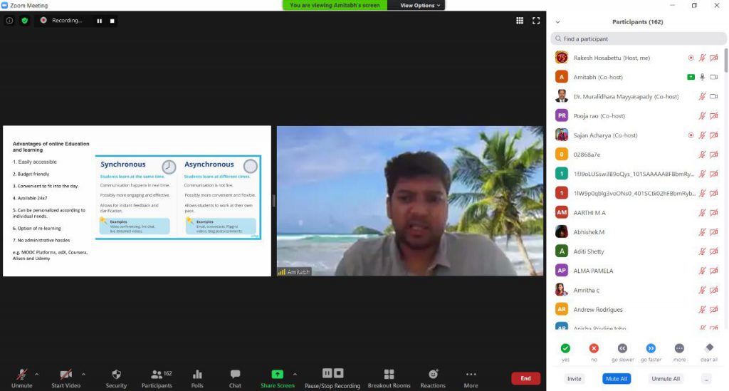
Task: Toggle Start Video camera
Action: click(x=65, y=377)
